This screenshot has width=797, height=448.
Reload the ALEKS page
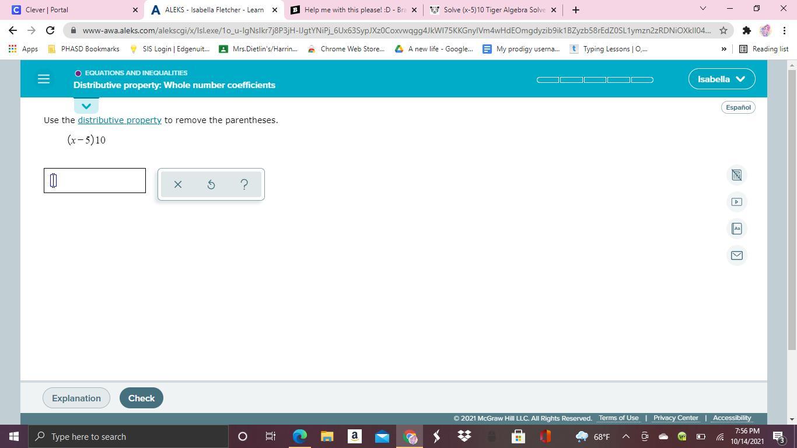click(x=50, y=30)
